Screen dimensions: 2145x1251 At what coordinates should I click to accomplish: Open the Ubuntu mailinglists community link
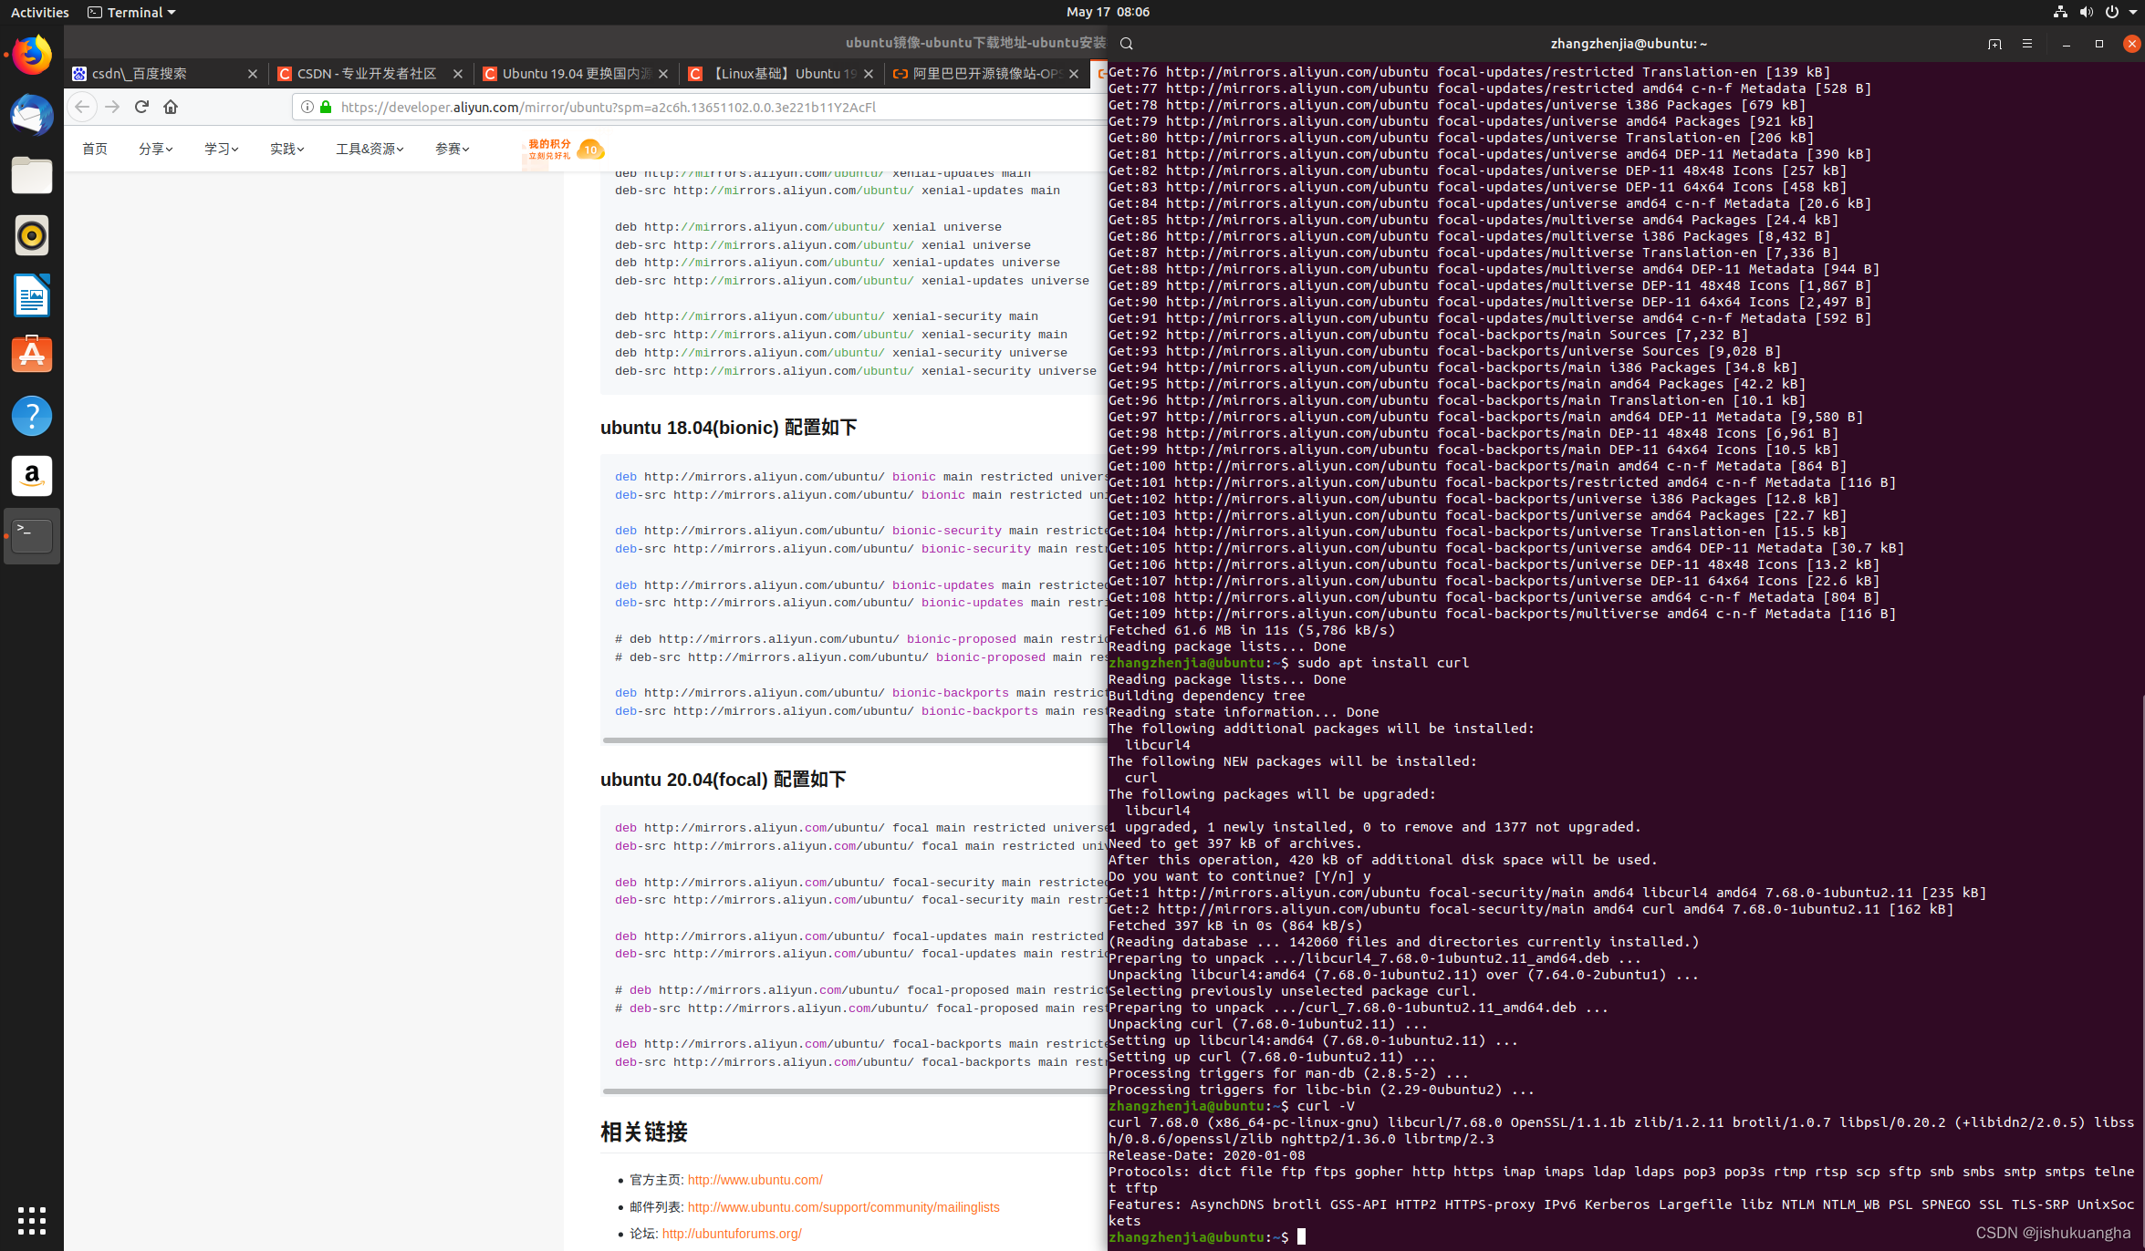click(843, 1207)
